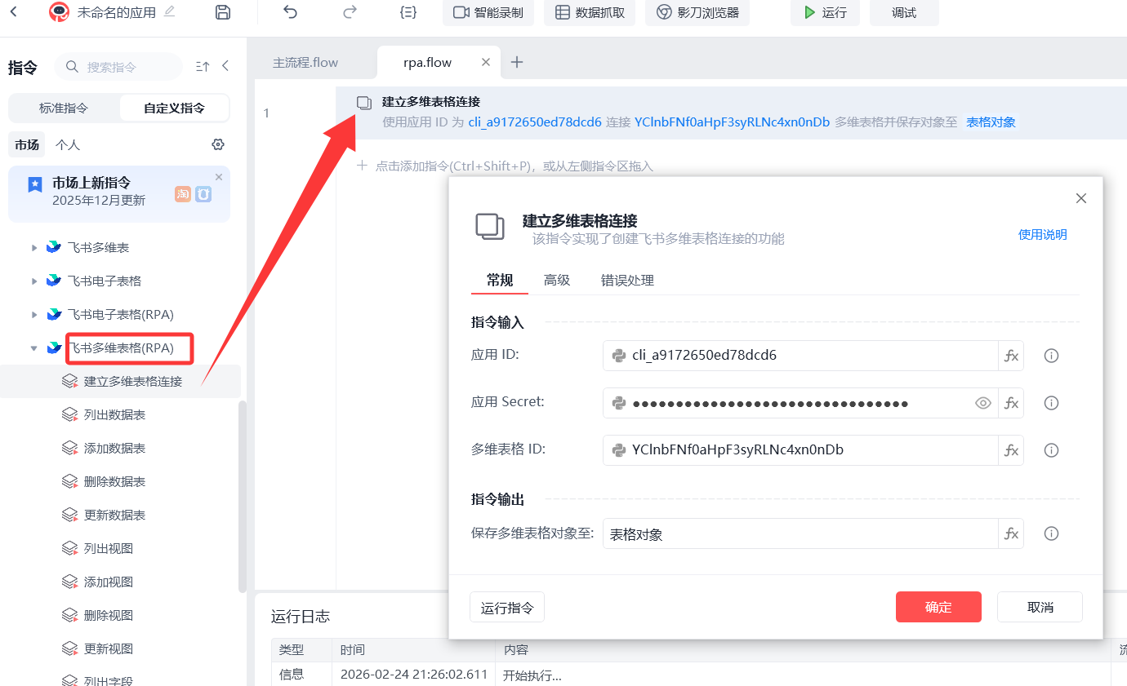Open the 错误处理 dialog tab

(627, 280)
